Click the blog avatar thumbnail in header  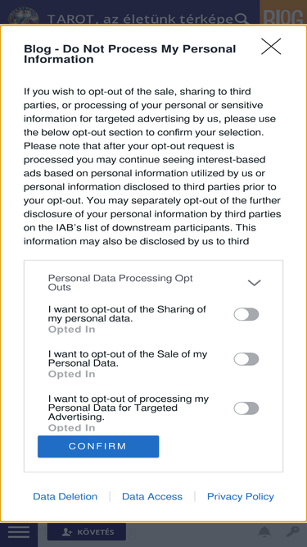point(23,16)
